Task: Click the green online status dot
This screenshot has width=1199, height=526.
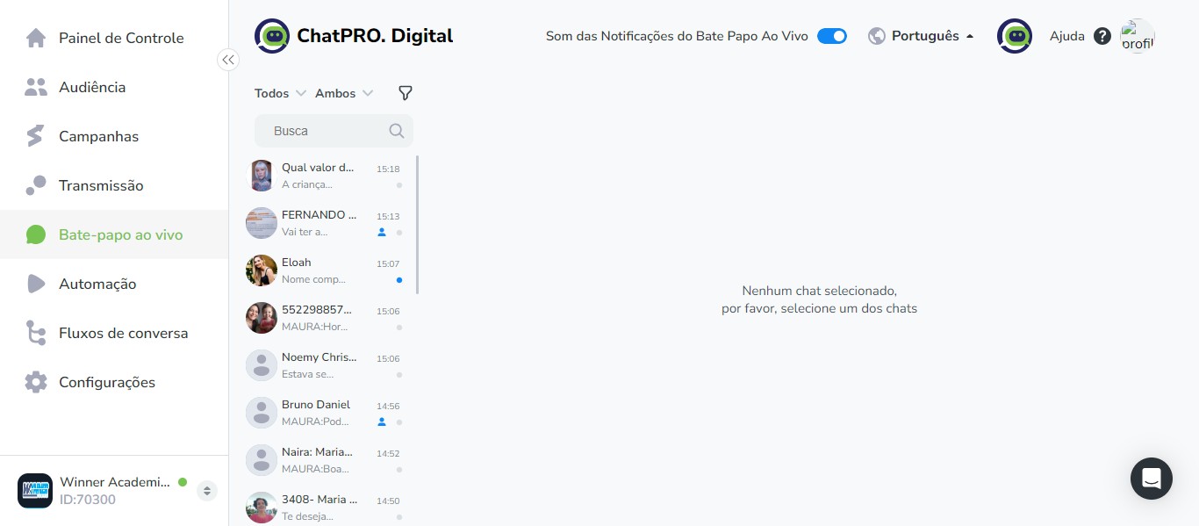Action: tap(183, 482)
